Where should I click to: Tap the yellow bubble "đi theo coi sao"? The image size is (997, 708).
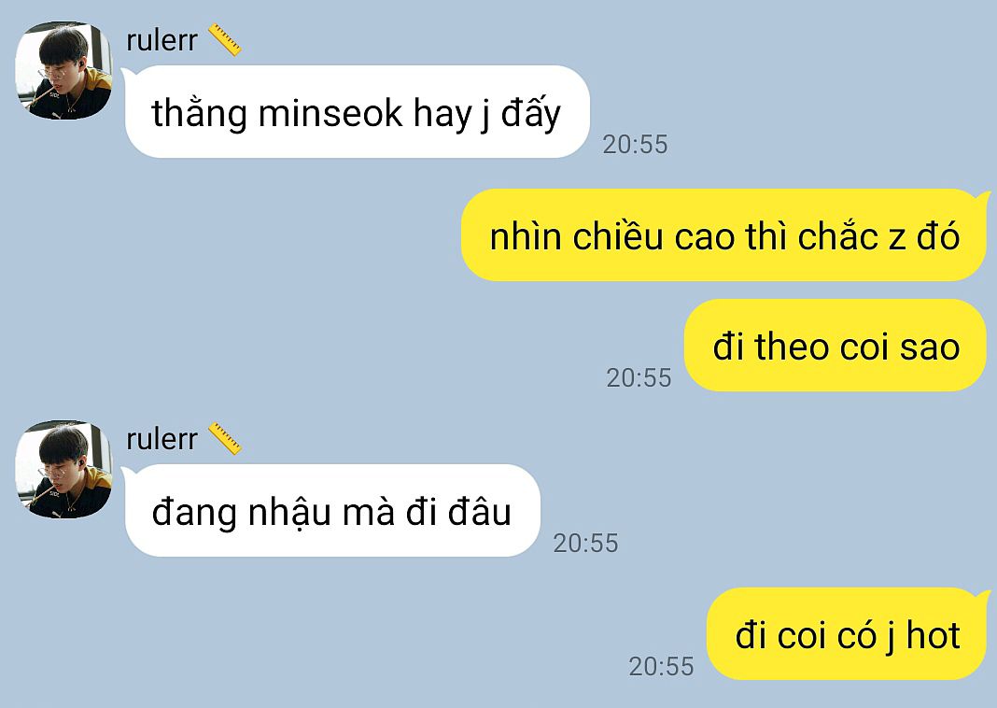tap(836, 346)
